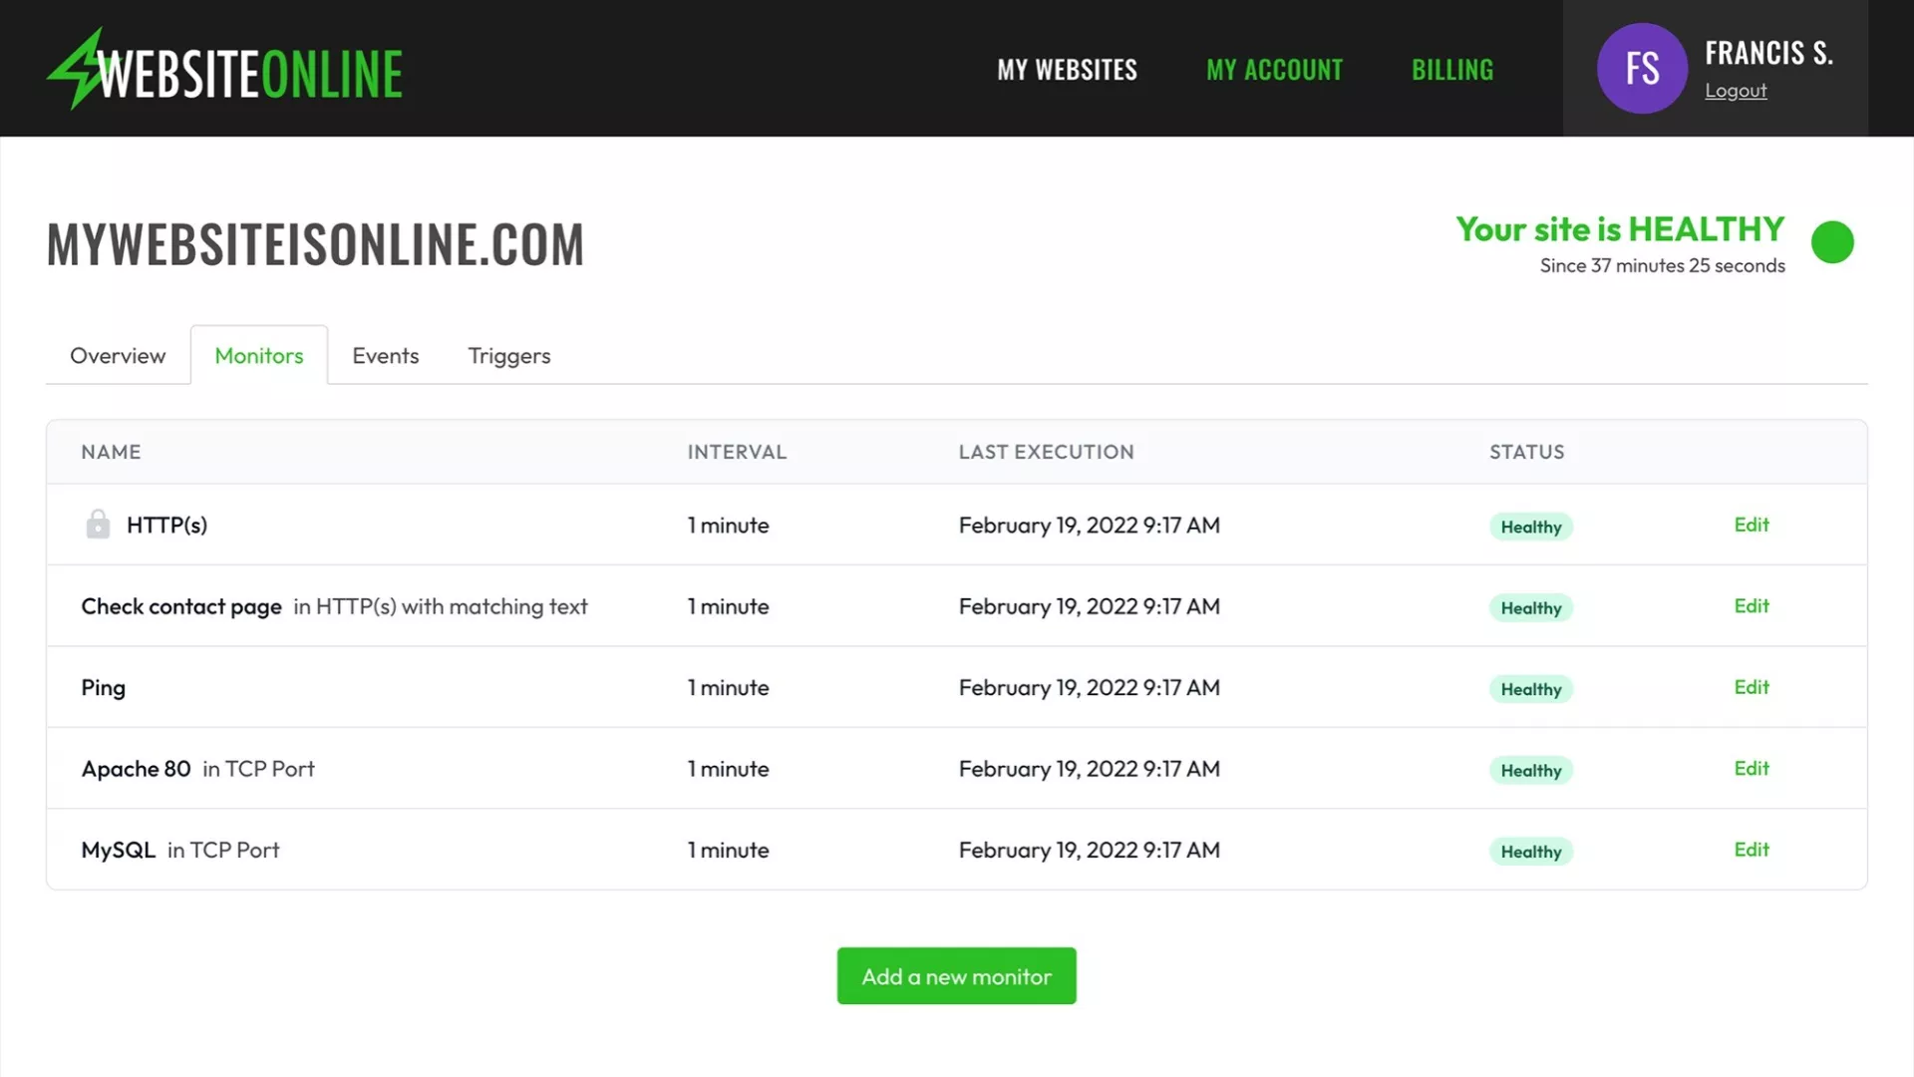The image size is (1914, 1077).
Task: Click the lock icon beside HTTP(s)
Action: (98, 525)
